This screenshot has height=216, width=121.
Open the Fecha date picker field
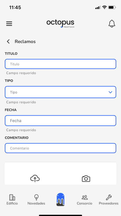(60, 121)
